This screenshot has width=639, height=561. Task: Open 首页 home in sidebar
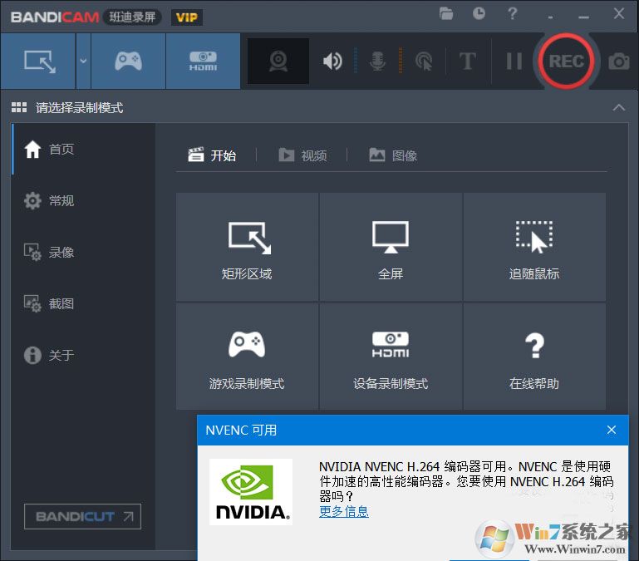pyautogui.click(x=83, y=150)
